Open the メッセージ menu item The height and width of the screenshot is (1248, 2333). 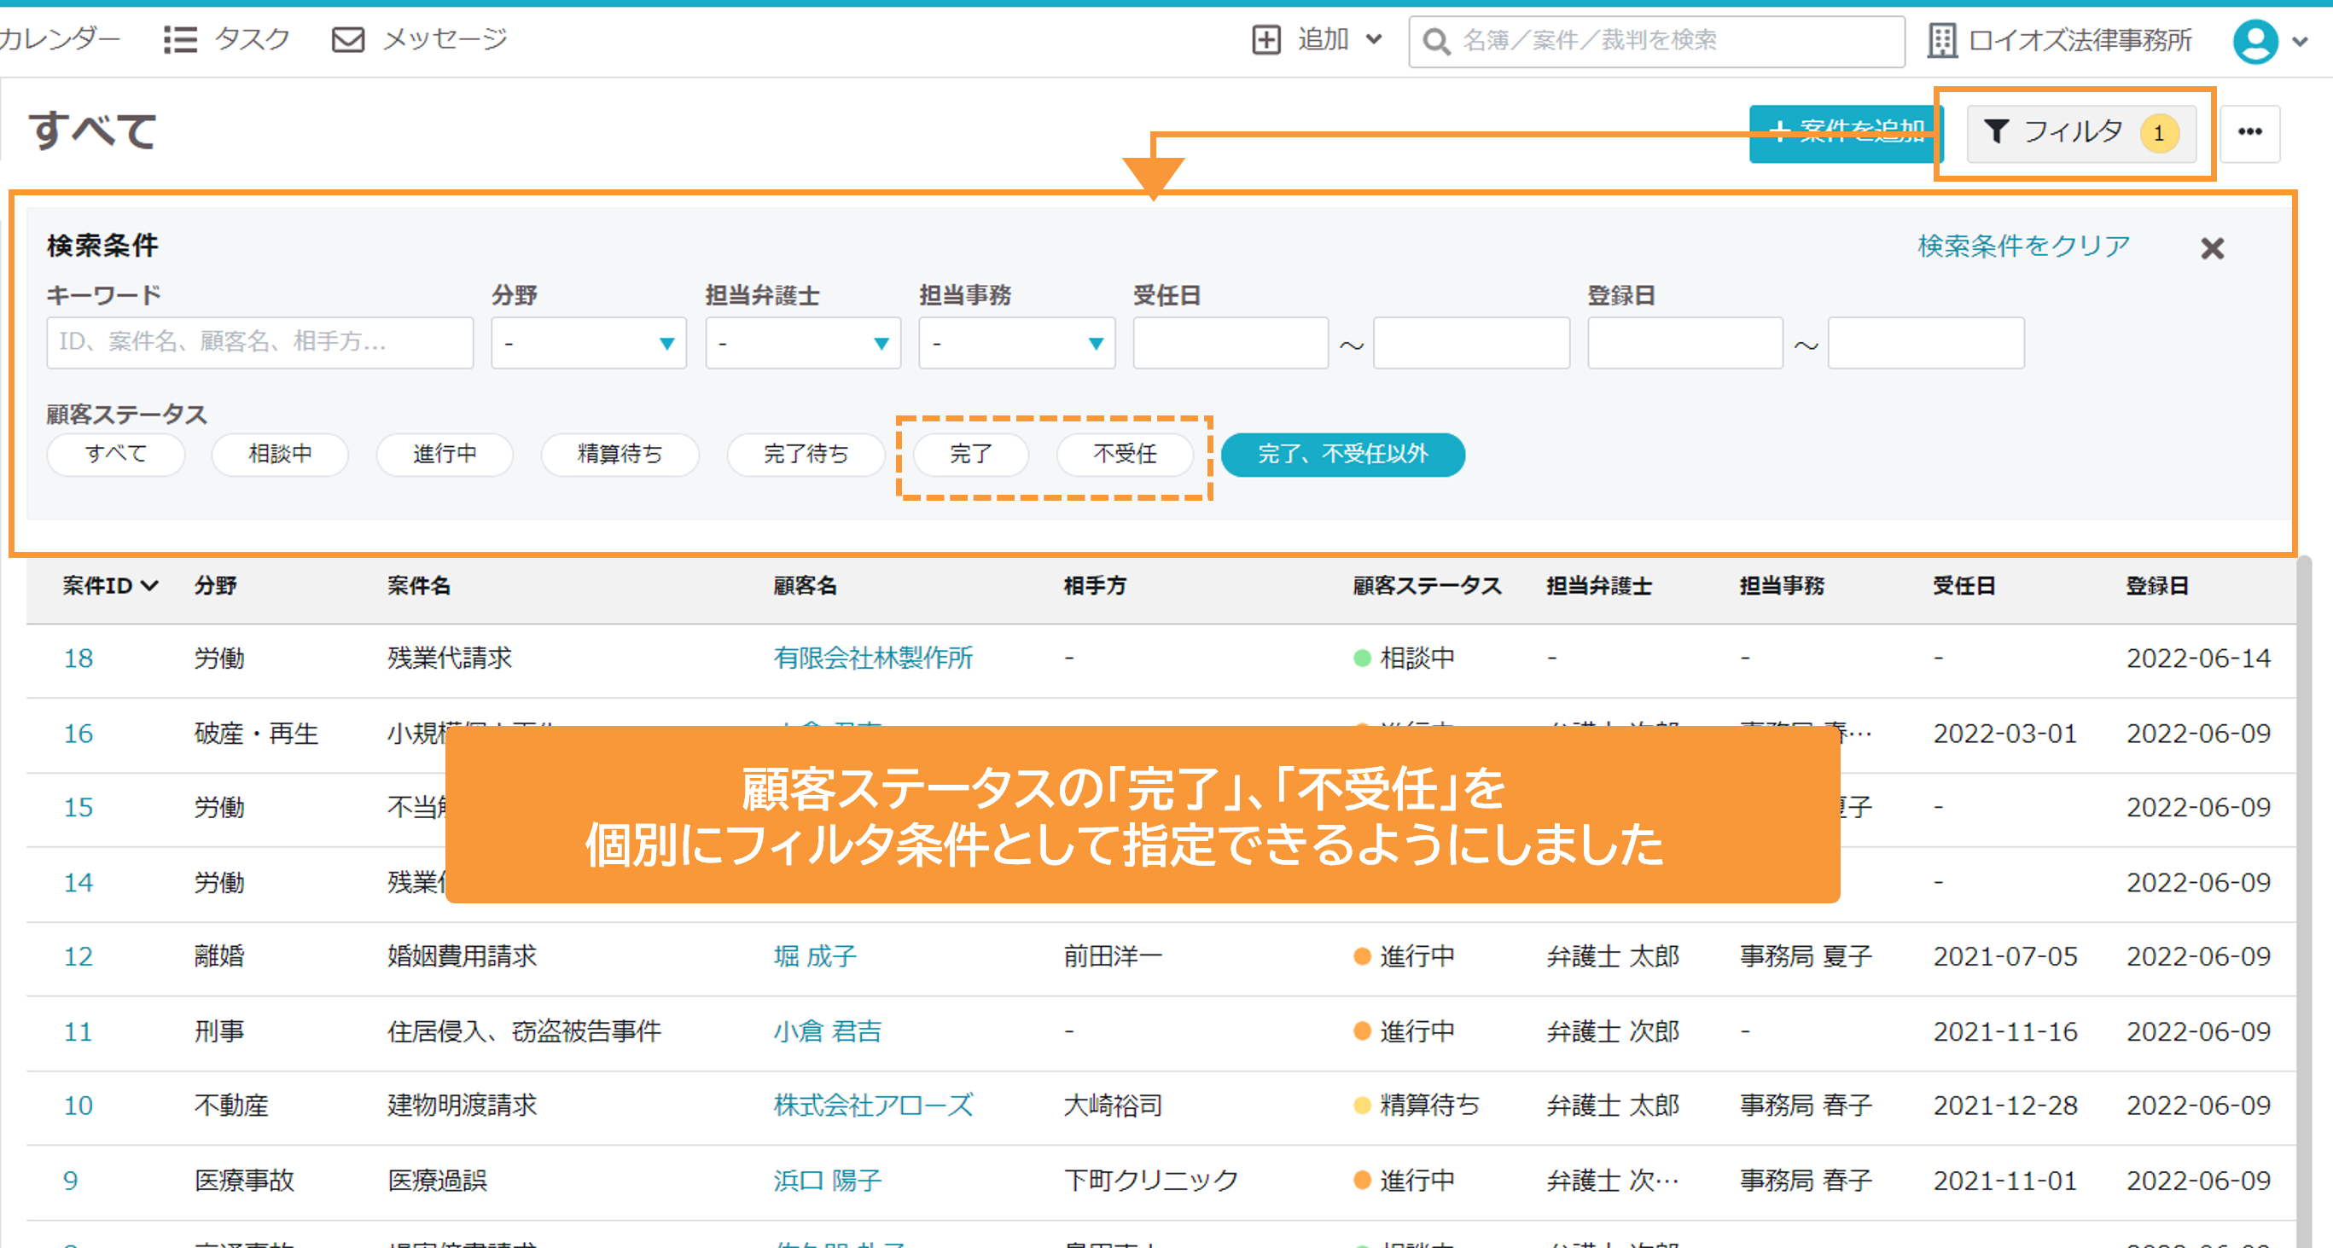pos(445,39)
